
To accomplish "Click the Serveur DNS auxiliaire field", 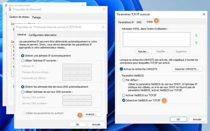I will [x=77, y=103].
